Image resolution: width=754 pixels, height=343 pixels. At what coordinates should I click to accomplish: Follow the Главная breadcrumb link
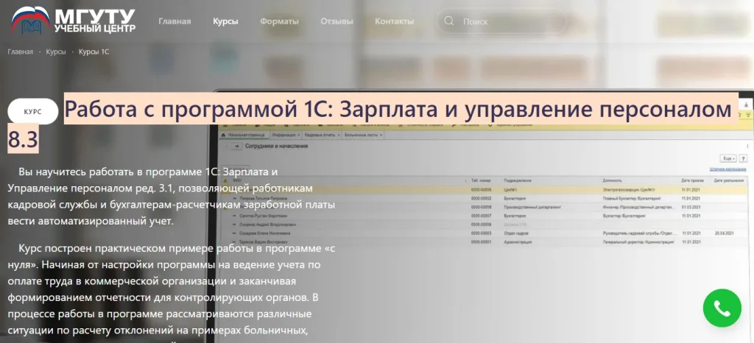click(20, 52)
